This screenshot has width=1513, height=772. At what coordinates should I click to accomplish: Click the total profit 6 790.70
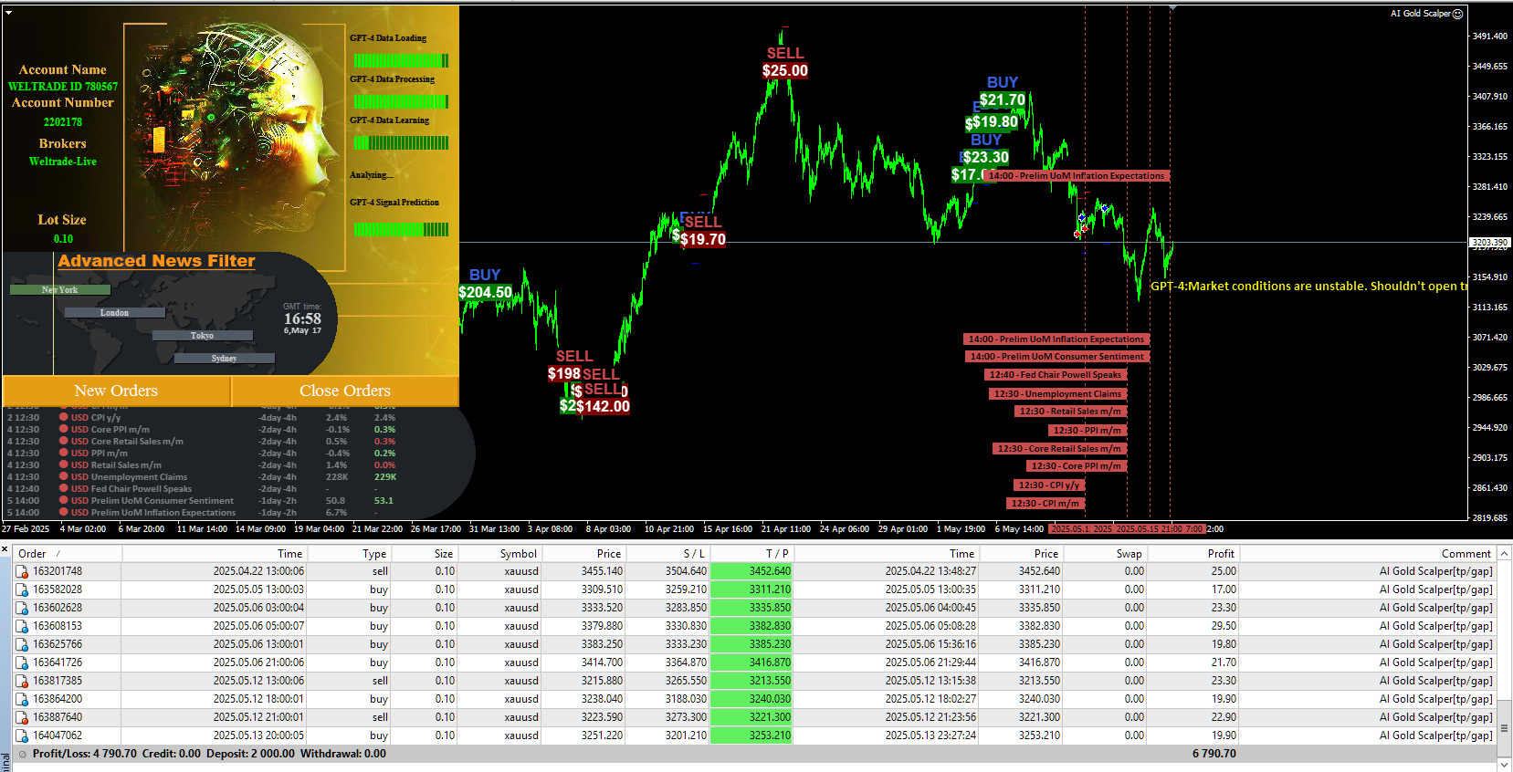(1214, 754)
